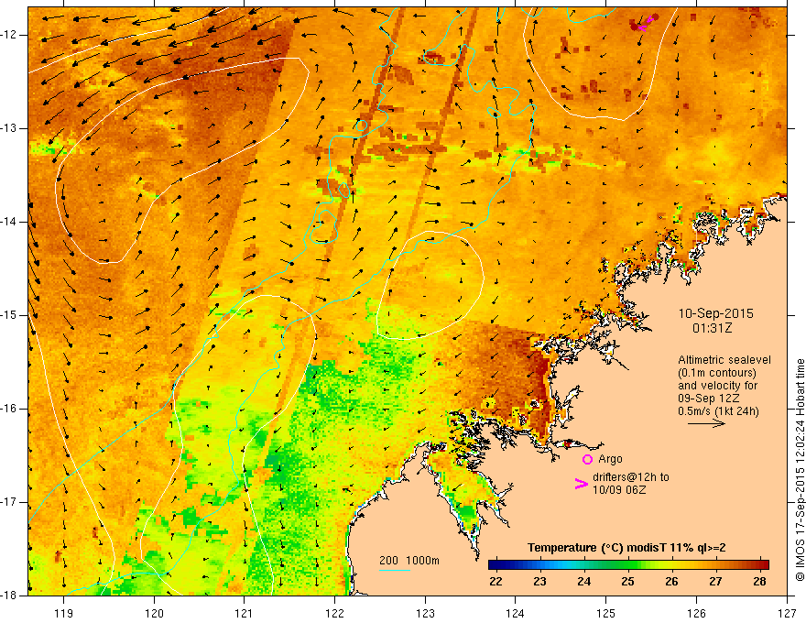Click longitude axis label 125

pyautogui.click(x=606, y=613)
